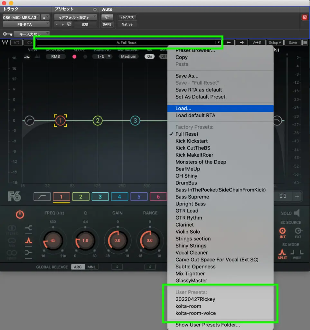Click the FREQ knob showing 45

(53, 240)
